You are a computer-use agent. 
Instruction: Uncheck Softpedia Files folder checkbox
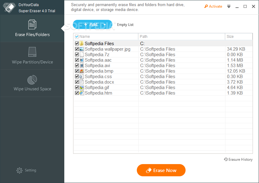pos(77,44)
